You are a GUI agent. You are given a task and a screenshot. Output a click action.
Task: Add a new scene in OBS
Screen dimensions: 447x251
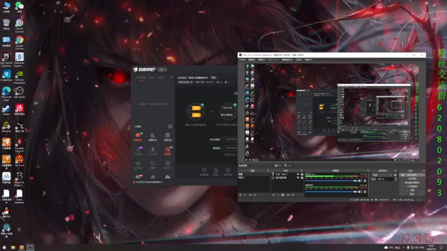click(240, 195)
